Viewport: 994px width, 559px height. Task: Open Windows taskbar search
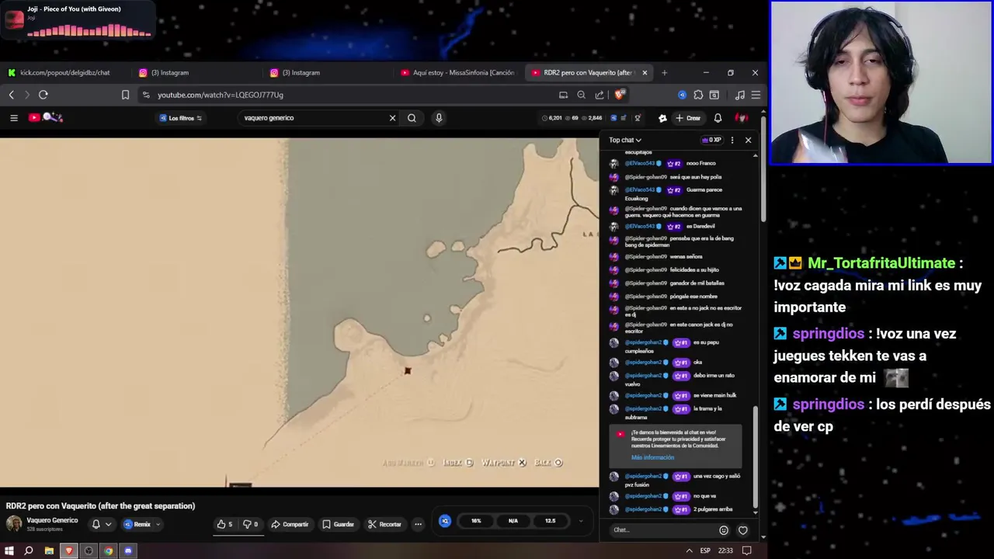pos(29,550)
